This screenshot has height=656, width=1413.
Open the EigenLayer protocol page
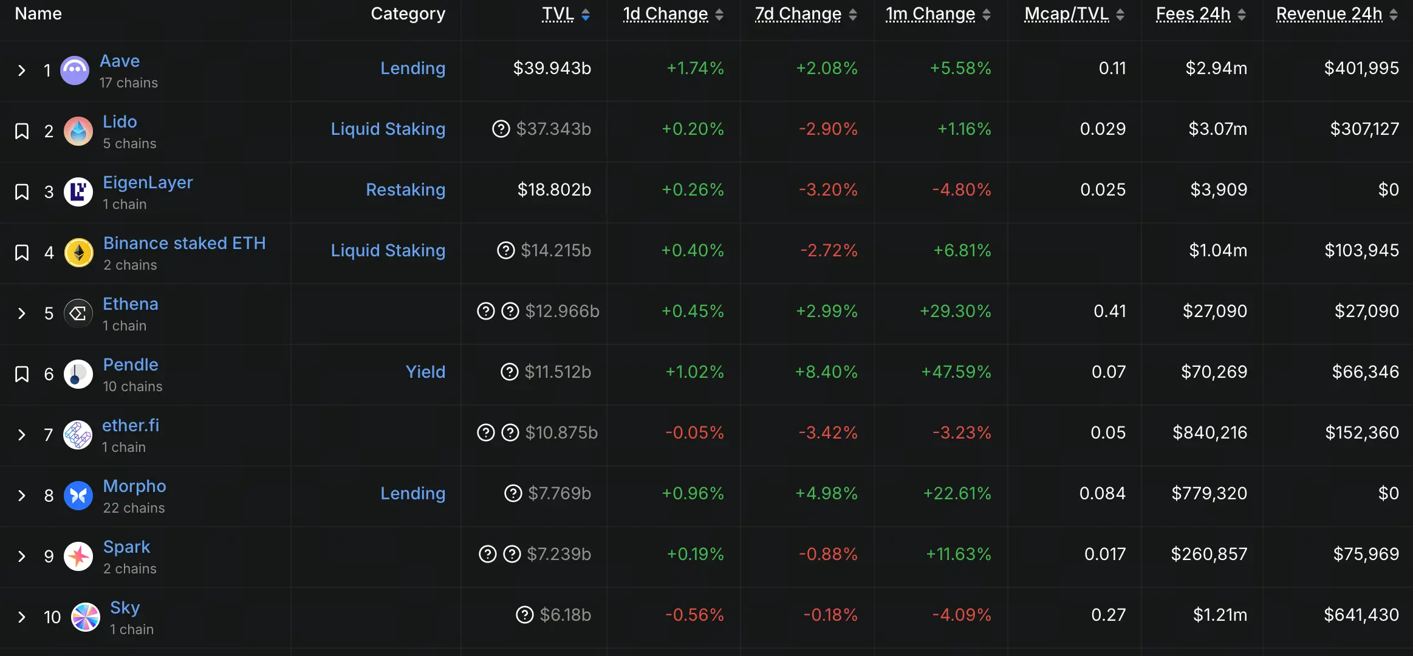(x=148, y=182)
